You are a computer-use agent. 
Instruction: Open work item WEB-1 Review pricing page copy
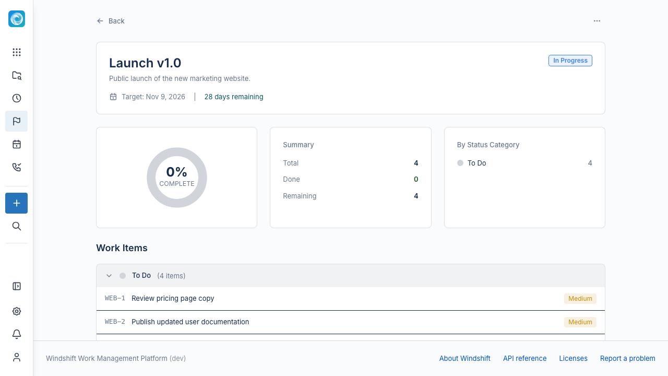(351, 299)
